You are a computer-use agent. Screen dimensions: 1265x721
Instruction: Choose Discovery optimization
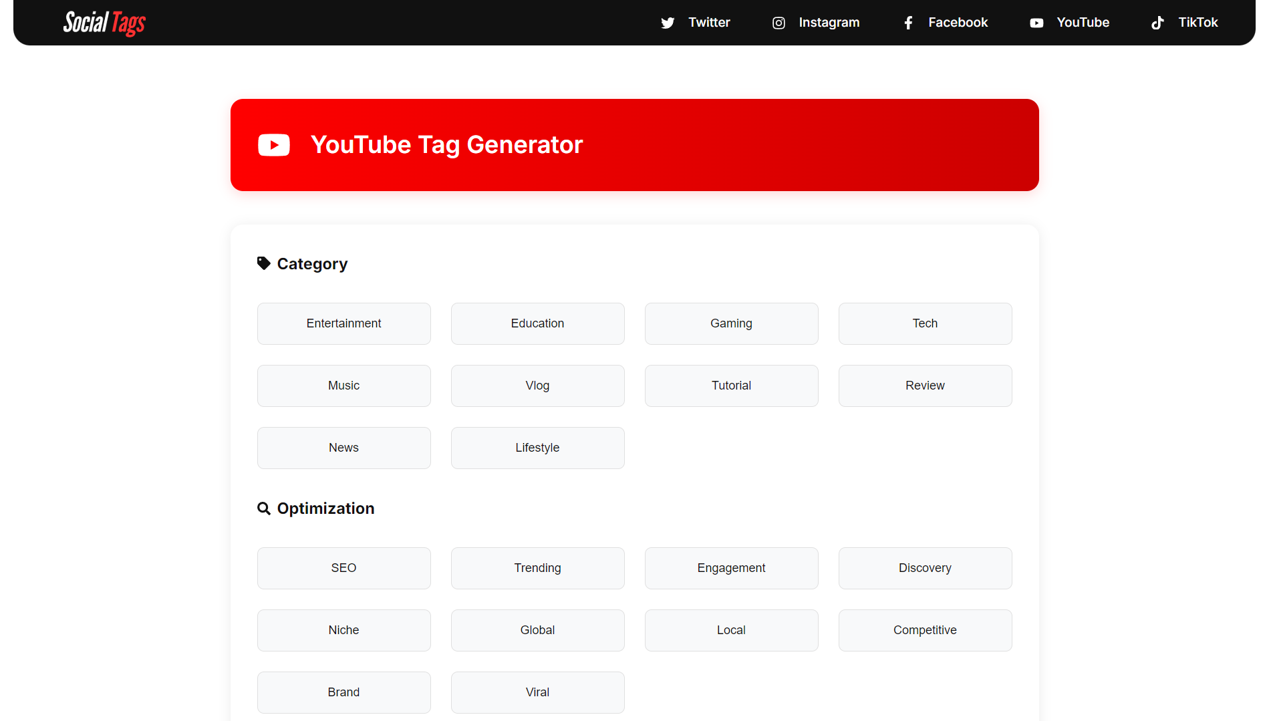click(926, 568)
